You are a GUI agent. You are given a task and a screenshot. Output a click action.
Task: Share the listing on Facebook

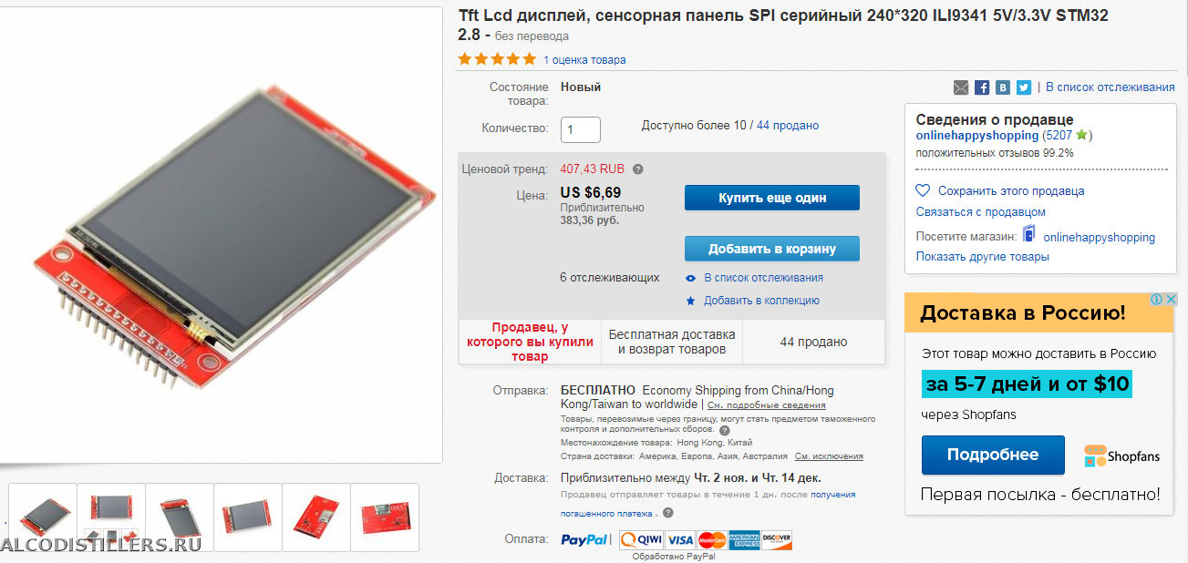click(982, 87)
